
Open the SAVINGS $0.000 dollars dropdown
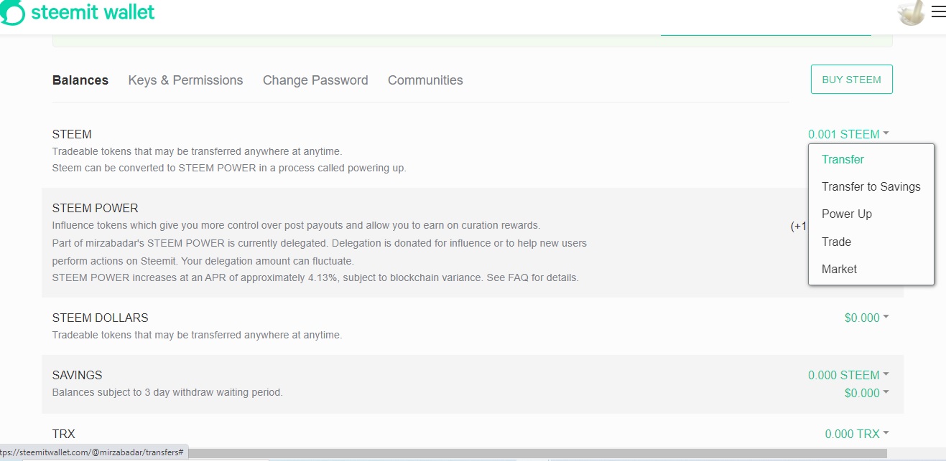coord(866,393)
